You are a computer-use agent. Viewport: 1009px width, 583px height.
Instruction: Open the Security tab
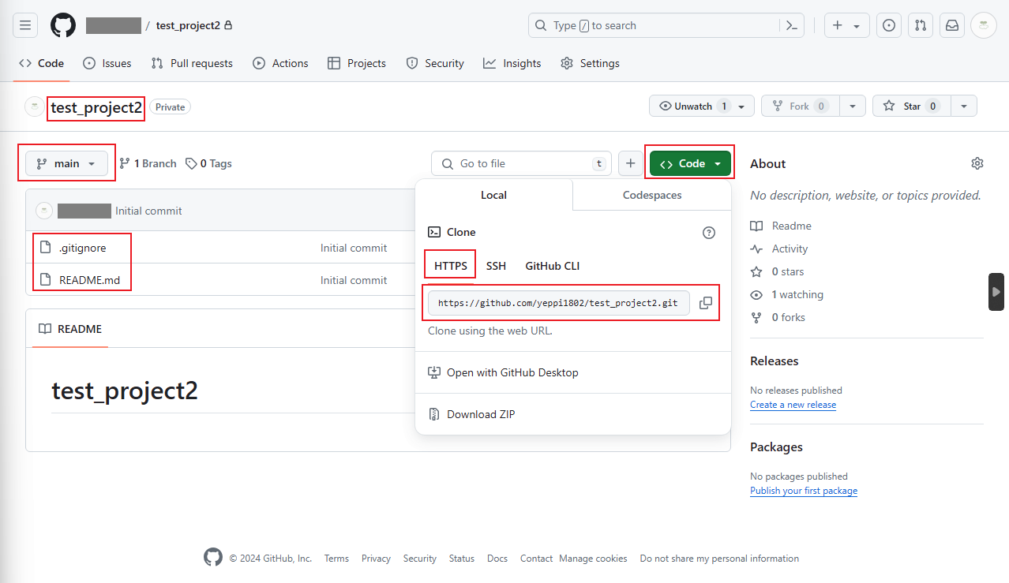tap(435, 63)
